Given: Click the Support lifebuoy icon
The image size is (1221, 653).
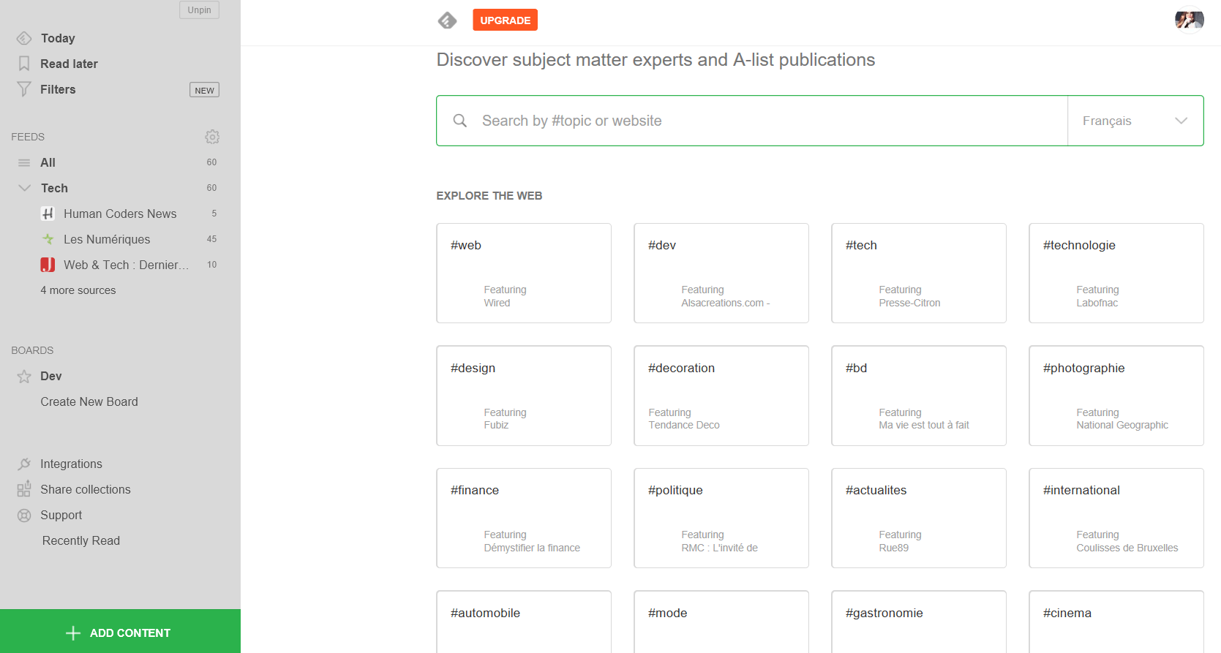Looking at the screenshot, I should tap(24, 515).
